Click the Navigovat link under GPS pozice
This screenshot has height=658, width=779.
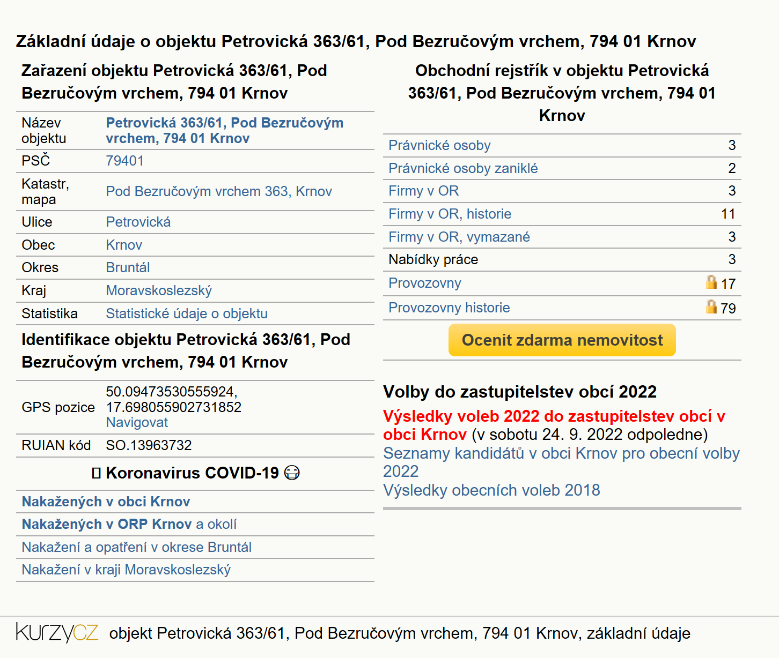point(137,422)
